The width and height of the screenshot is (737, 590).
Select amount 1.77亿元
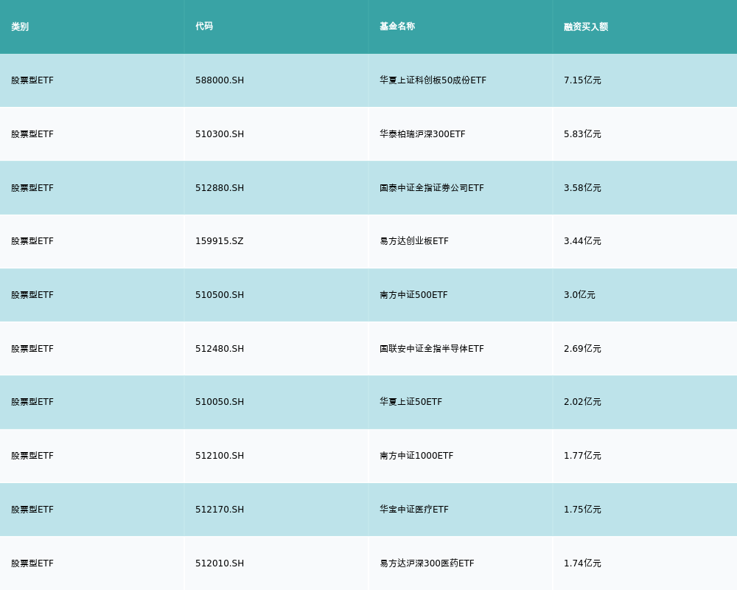point(582,456)
